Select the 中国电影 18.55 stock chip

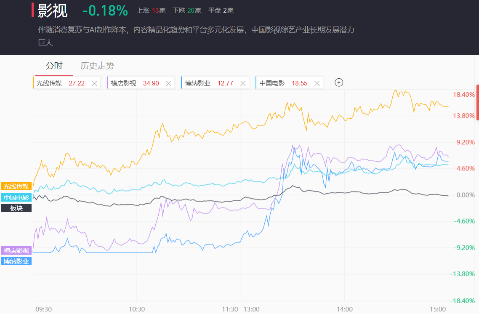coord(283,83)
